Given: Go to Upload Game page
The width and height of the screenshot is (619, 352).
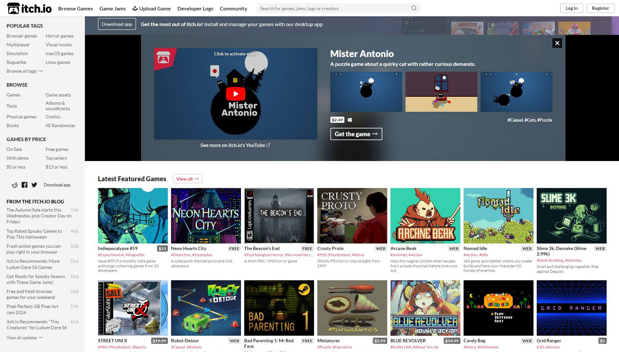Looking at the screenshot, I should pyautogui.click(x=151, y=9).
